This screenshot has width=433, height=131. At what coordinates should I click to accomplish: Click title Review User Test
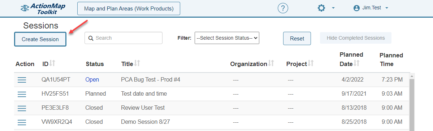tap(143, 108)
